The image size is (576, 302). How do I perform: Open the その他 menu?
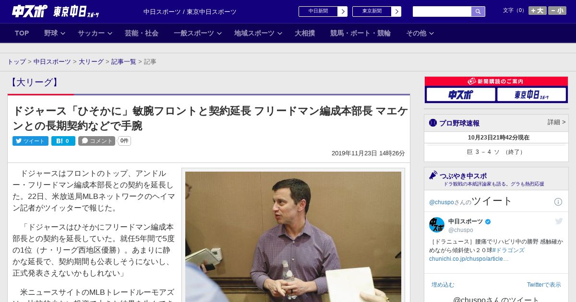click(416, 33)
